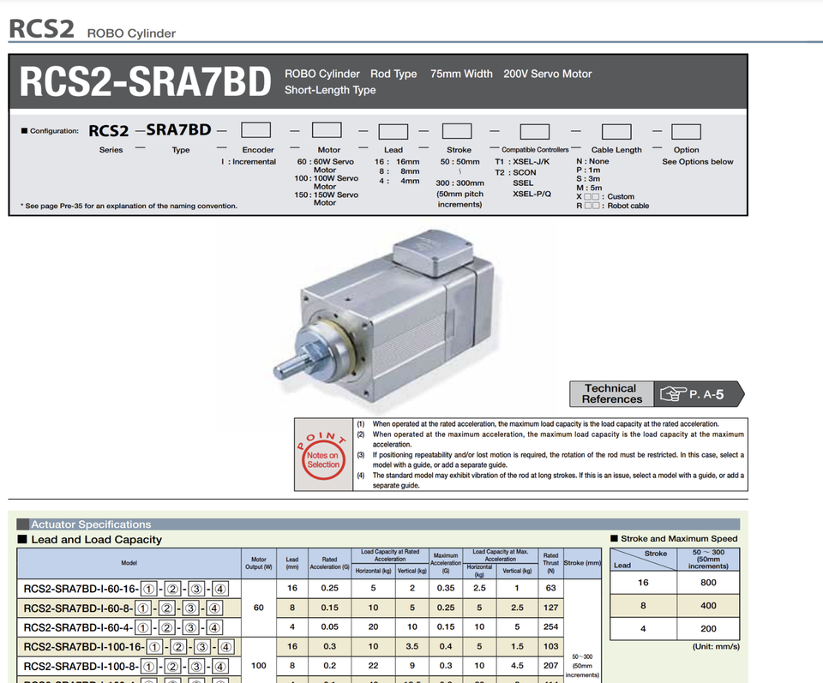Image resolution: width=823 pixels, height=683 pixels.
Task: Open the Cable Length configuration box
Action: click(616, 129)
